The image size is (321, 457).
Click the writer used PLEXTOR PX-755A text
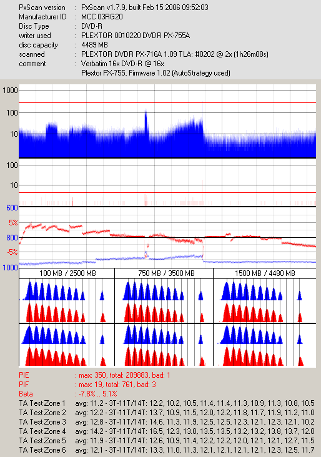click(x=136, y=35)
